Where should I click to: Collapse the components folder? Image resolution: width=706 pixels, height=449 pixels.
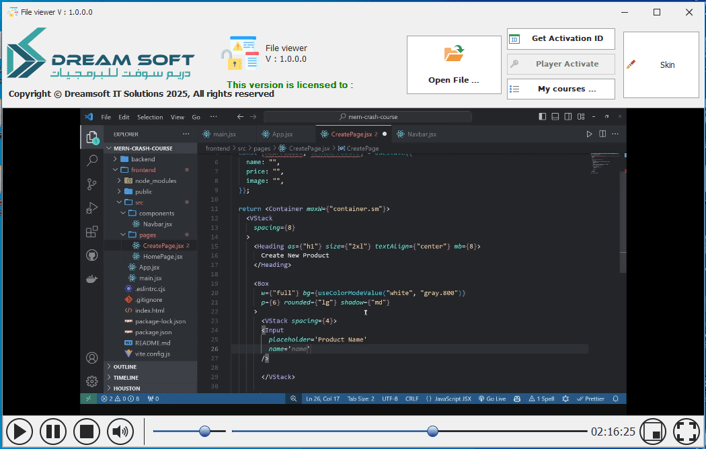[151, 213]
